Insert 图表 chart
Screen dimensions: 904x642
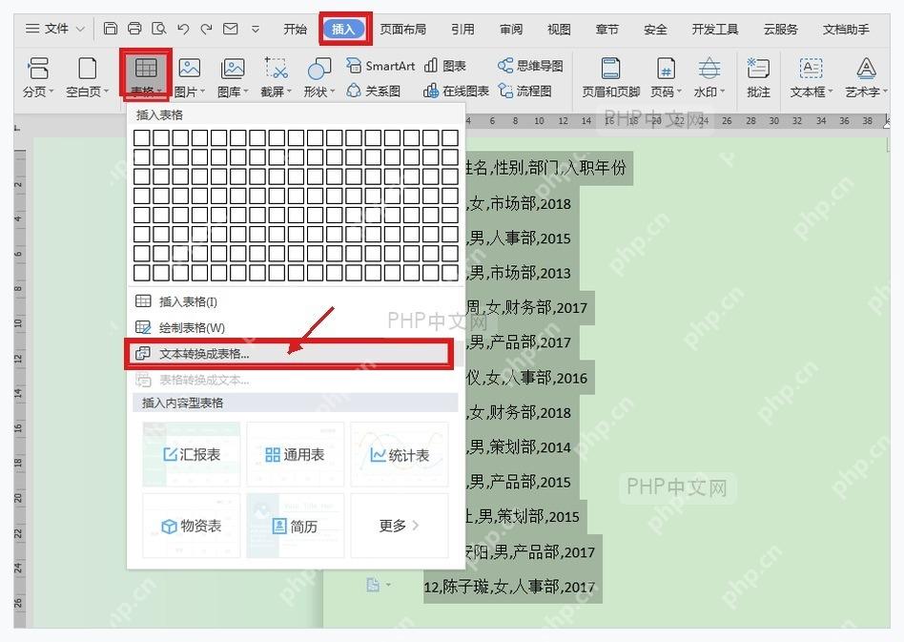pos(445,66)
